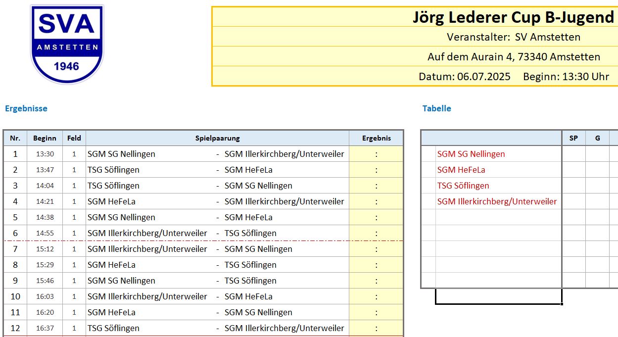Select red "SGM SG Nellingen" in the Tabelle

(x=471, y=154)
